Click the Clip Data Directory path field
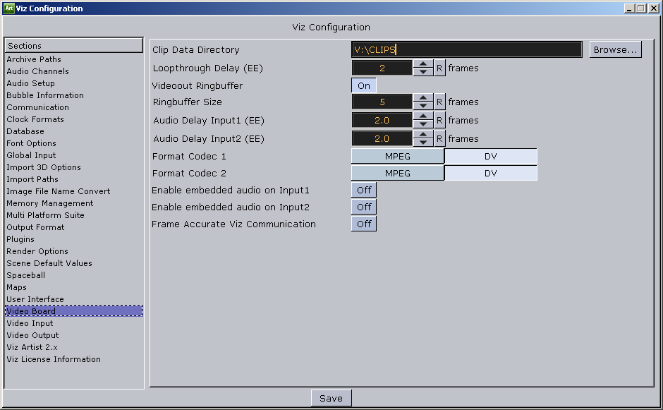This screenshot has height=410, width=663. 466,50
